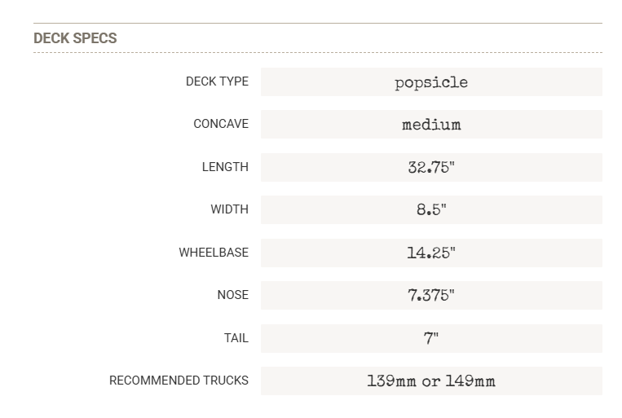
Task: Select the LENGTH label
Action: click(225, 167)
